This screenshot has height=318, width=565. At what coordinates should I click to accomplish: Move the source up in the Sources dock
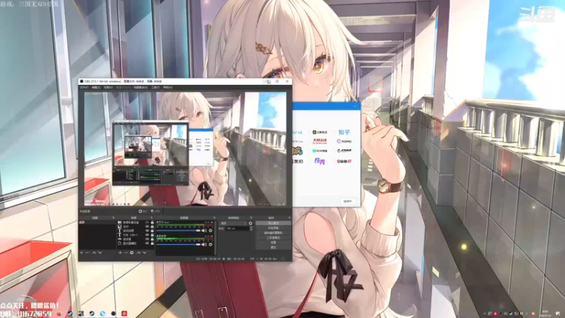[x=138, y=253]
